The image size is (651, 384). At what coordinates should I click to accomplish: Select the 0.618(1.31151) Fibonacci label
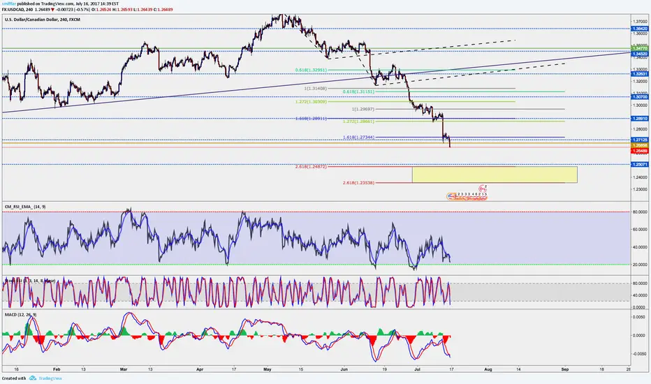(358, 91)
